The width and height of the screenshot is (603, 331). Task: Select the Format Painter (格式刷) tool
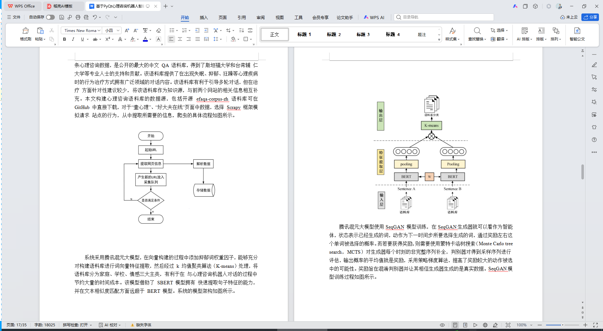pyautogui.click(x=25, y=34)
